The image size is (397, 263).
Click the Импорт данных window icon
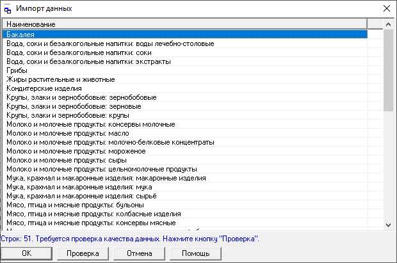8,9
